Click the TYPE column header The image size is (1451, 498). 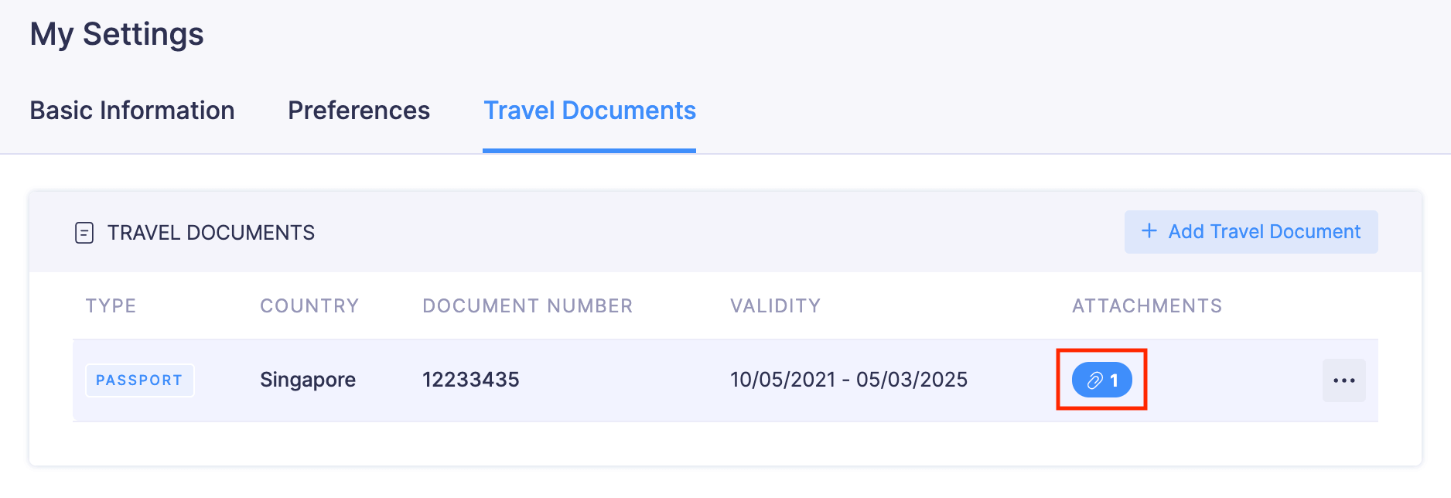[x=111, y=306]
